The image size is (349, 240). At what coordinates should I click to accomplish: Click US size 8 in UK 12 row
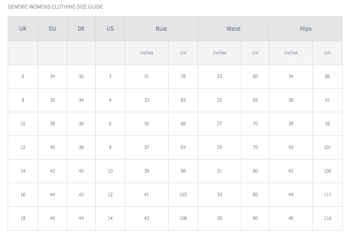[x=110, y=147]
